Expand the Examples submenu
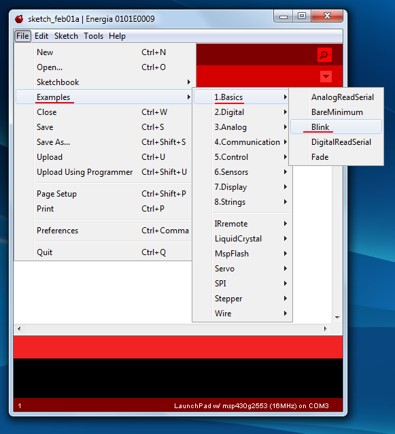The height and width of the screenshot is (434, 395). [104, 97]
